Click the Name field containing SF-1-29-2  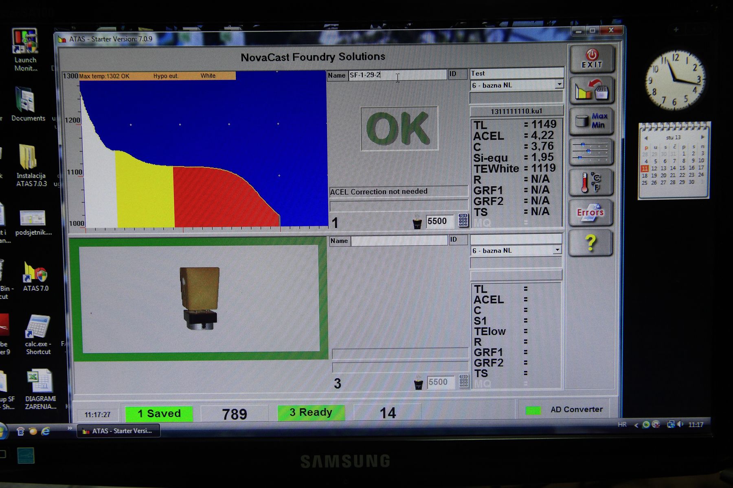click(397, 75)
